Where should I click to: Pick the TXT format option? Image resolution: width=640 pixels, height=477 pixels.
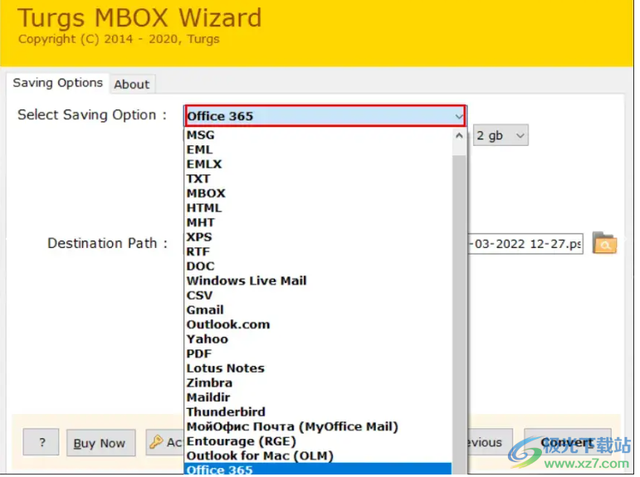coord(319,178)
